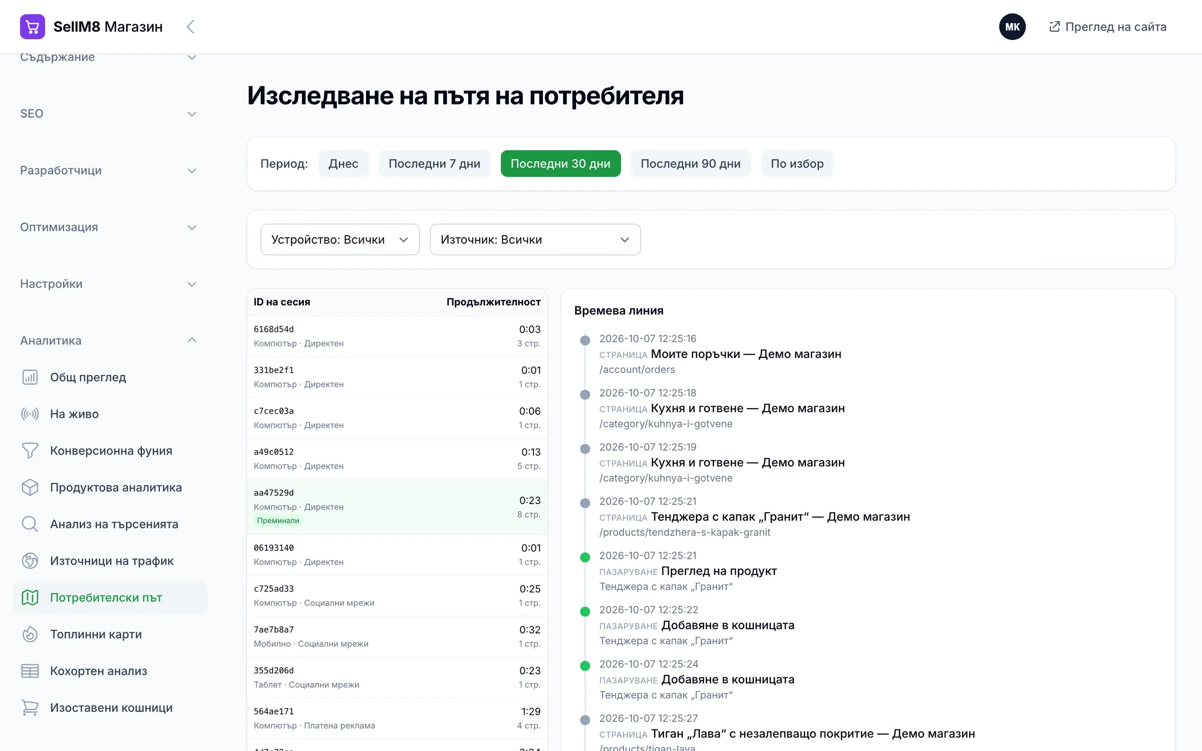Click Потребителски път map icon
This screenshot has height=751, width=1202.
pos(30,597)
